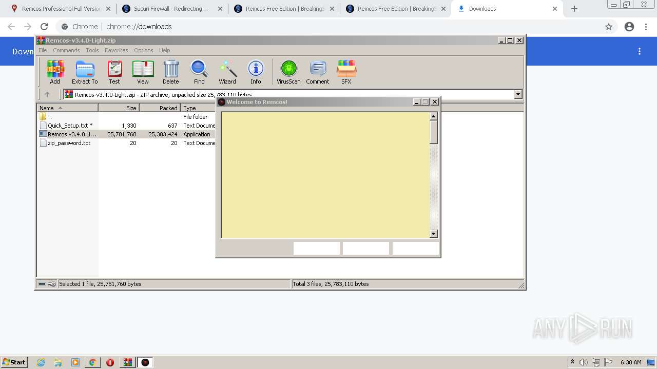
Task: Open the Tools menu
Action: pyautogui.click(x=92, y=50)
